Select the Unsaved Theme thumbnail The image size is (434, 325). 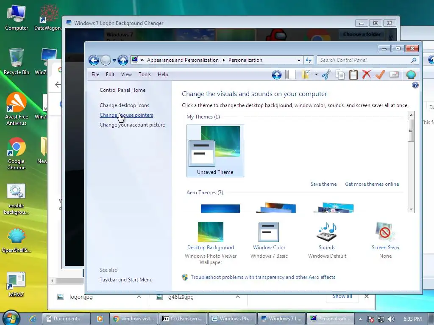(215, 151)
